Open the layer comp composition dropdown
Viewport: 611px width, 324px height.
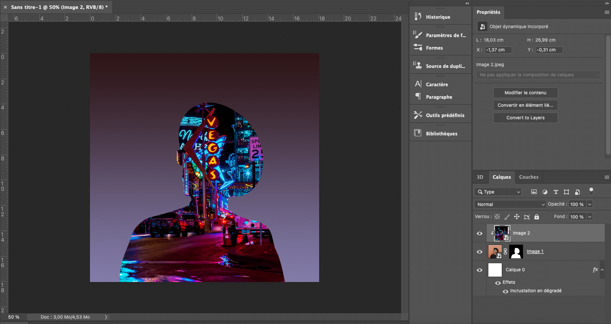pos(538,75)
